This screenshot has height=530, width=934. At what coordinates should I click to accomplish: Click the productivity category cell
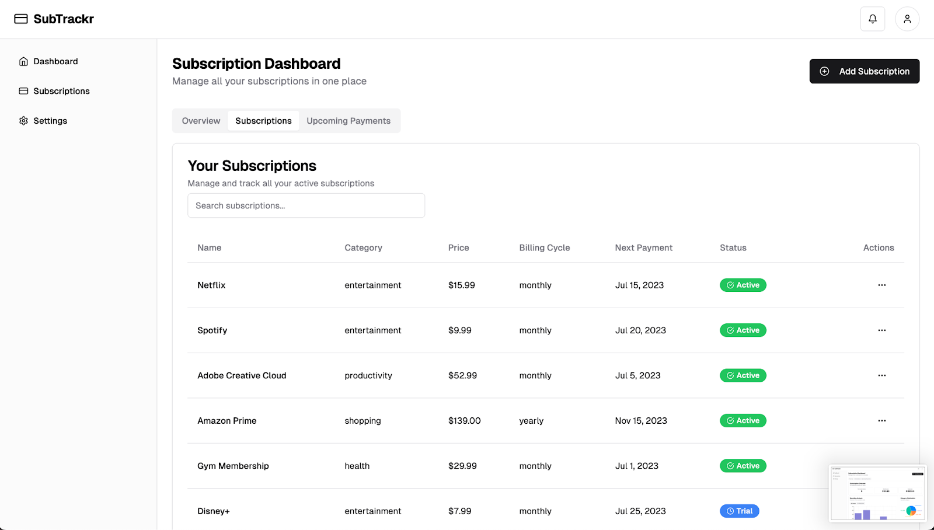click(x=368, y=375)
